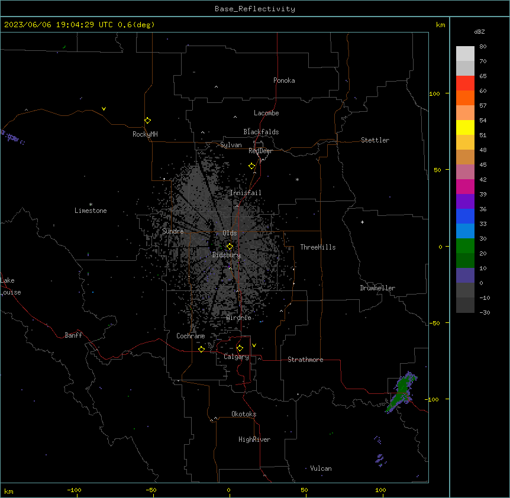The width and height of the screenshot is (510, 498).
Task: Click the Sundre label
Action: pos(173,231)
